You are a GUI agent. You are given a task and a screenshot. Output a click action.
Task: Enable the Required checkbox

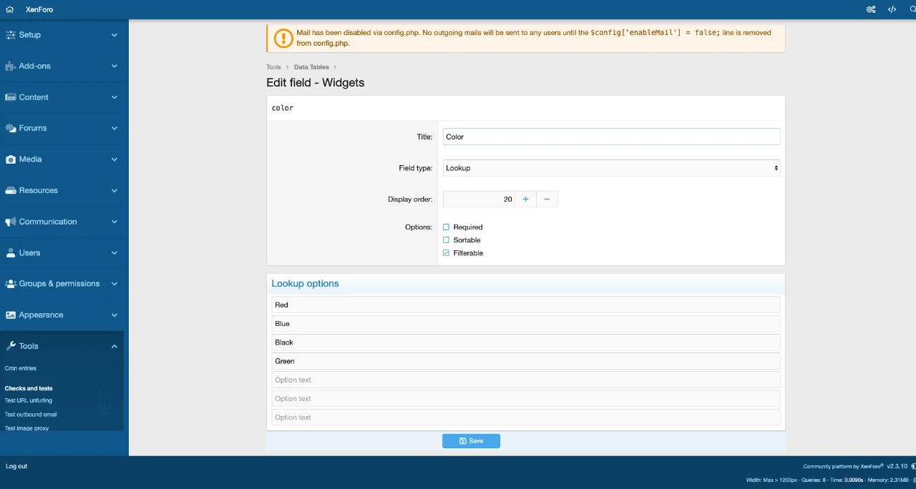coord(447,227)
